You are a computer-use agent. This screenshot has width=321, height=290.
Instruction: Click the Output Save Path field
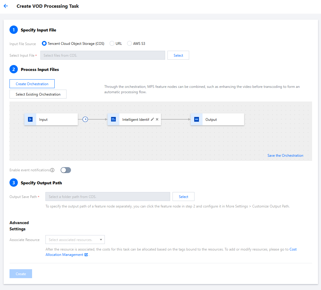(x=107, y=196)
